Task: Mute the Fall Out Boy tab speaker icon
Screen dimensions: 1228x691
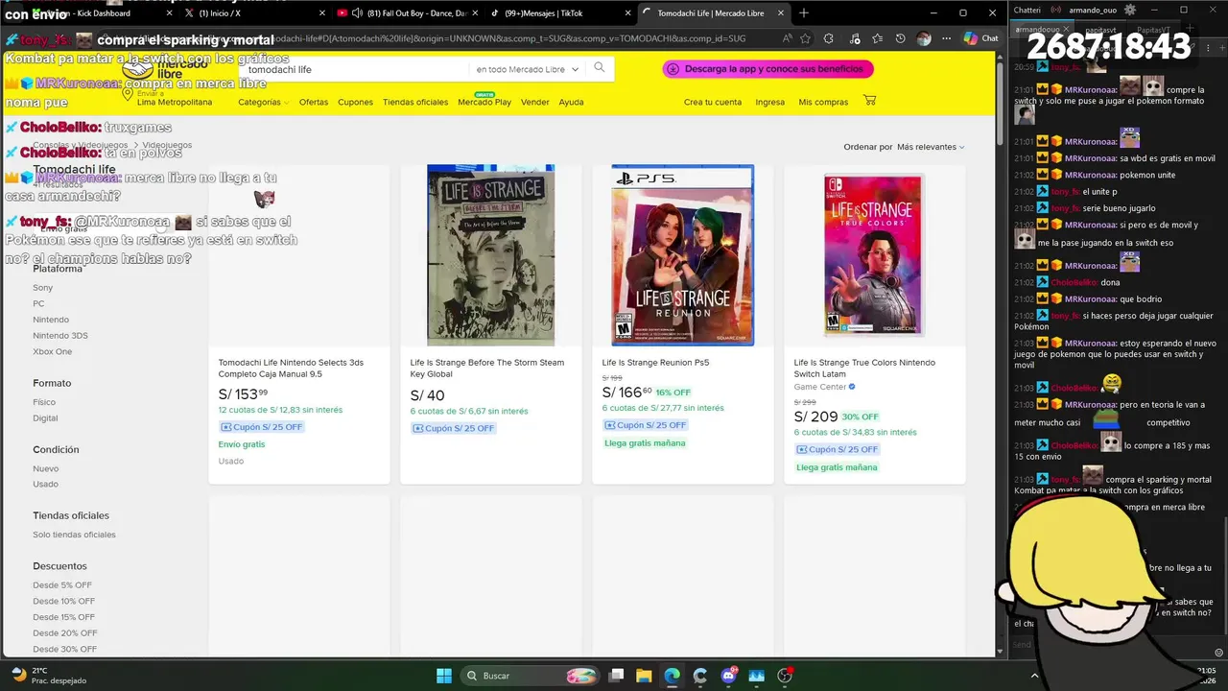Action: coord(357,12)
